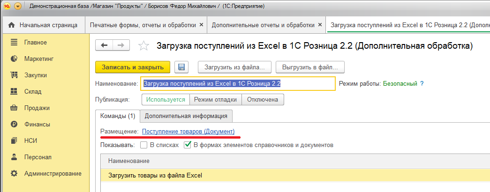Click the Закупки shopping cart icon

(x=14, y=75)
